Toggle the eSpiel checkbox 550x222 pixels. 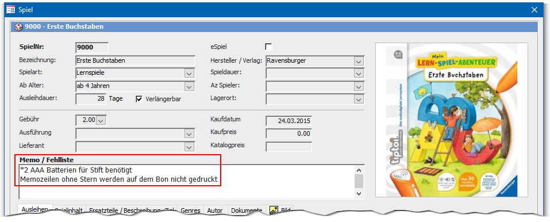coord(269,47)
